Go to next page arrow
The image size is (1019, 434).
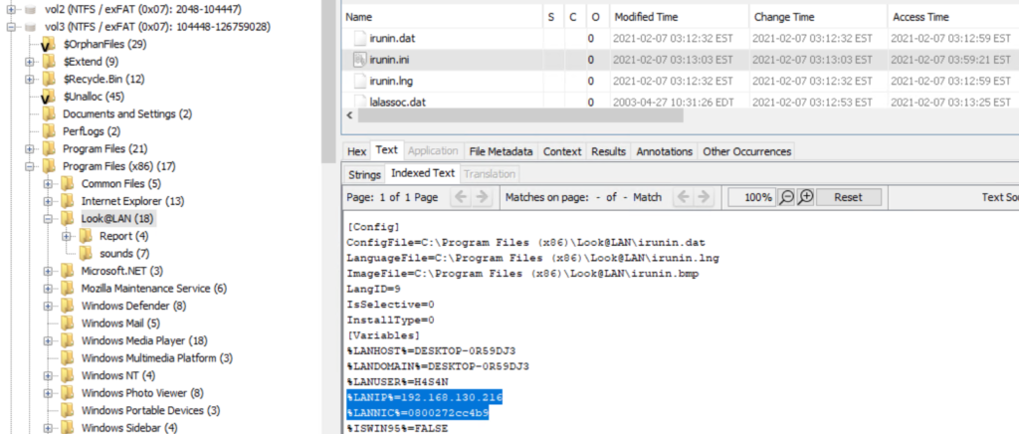pos(482,197)
